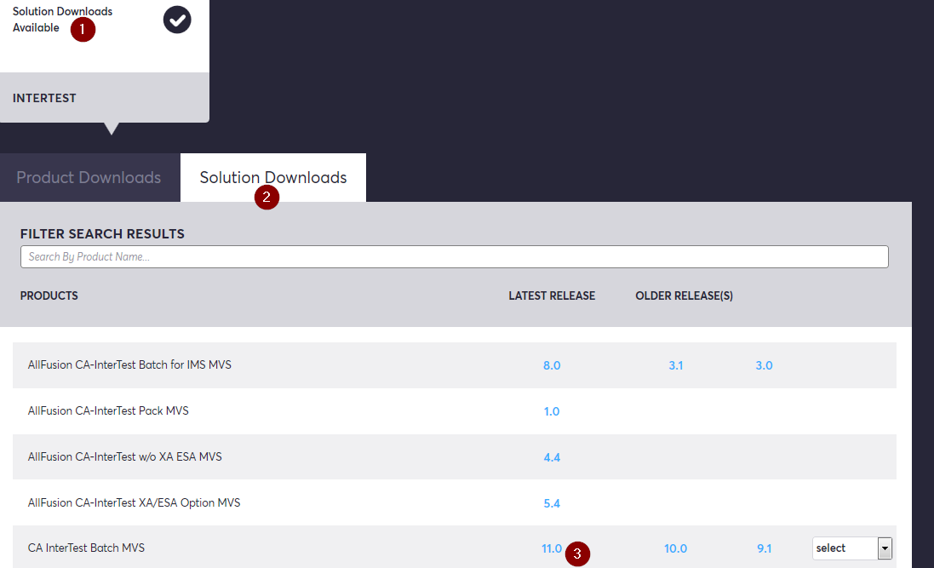The width and height of the screenshot is (934, 568).
Task: Click the numbered badge 1 beside Available
Action: [x=83, y=30]
